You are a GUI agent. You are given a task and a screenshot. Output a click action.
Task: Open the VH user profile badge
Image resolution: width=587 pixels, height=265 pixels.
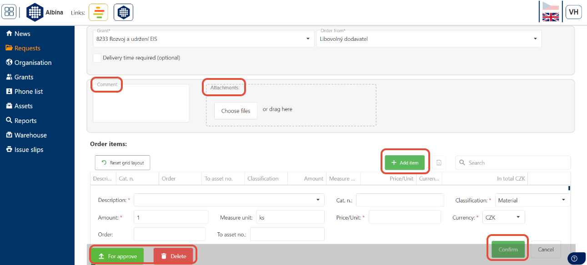point(574,12)
